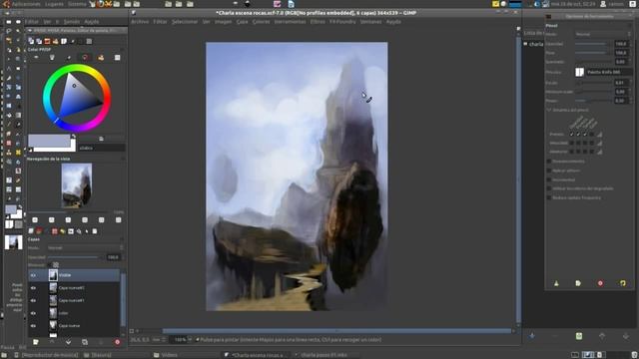Click the foreground color swatch below color wheel
The image size is (639, 359).
49,141
